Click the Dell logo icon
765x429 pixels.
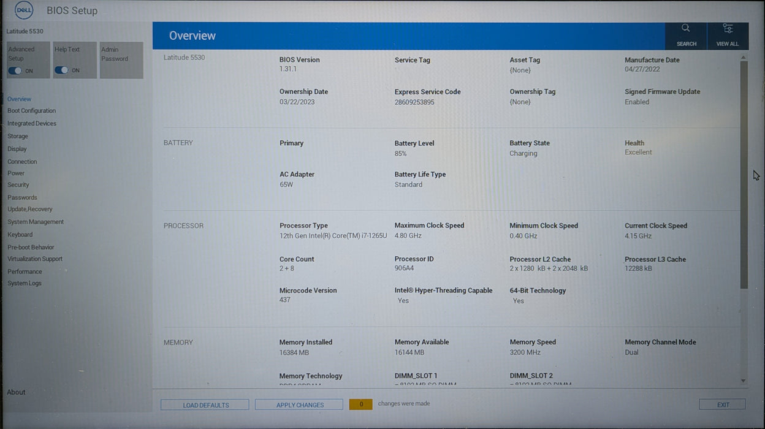point(24,10)
